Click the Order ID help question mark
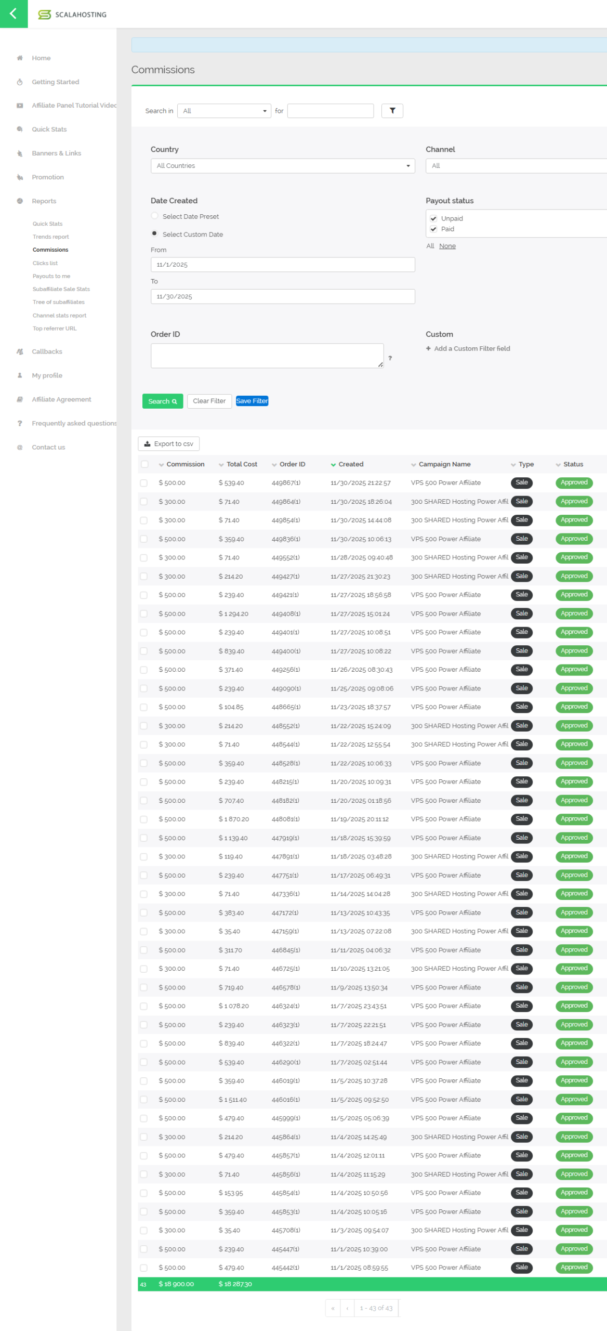This screenshot has height=1331, width=607. click(x=390, y=358)
